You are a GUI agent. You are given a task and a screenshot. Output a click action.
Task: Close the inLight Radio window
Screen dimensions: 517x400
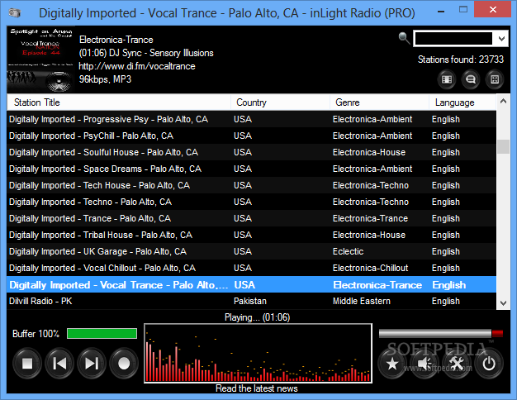[493, 10]
